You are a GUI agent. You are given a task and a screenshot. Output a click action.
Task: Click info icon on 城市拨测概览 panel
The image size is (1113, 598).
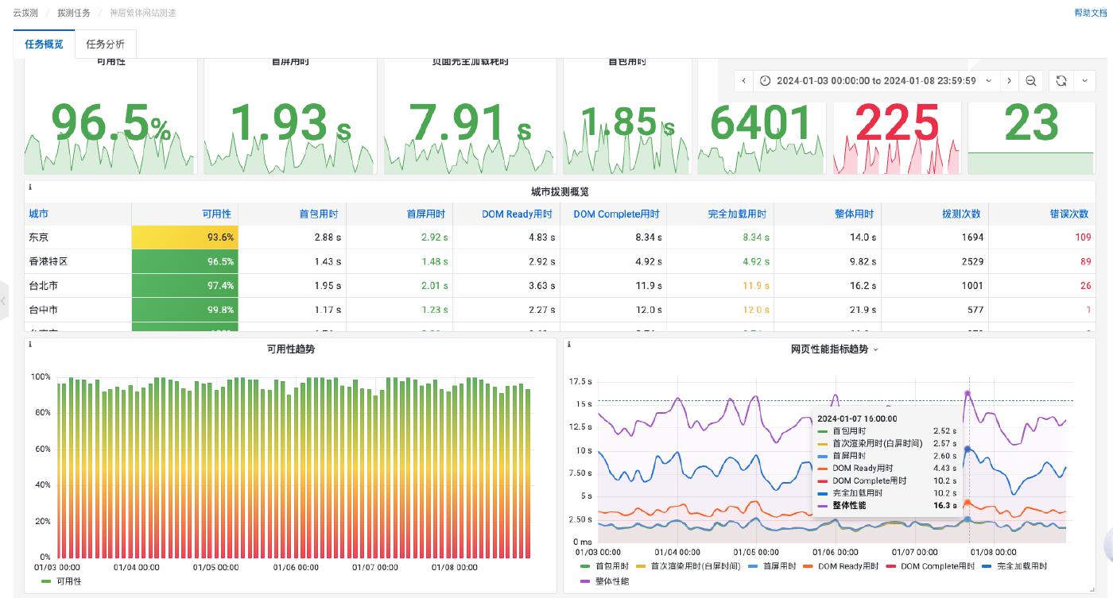(x=30, y=187)
